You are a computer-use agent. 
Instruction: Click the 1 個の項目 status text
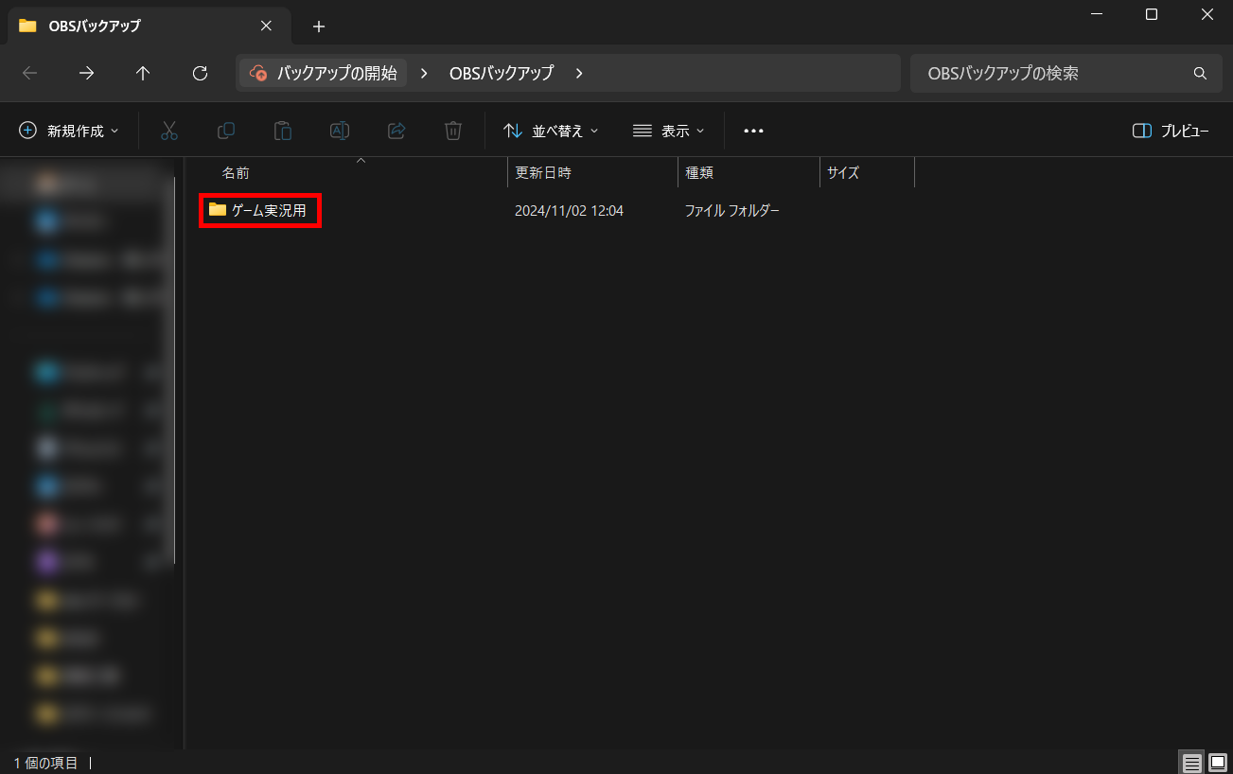tap(45, 763)
